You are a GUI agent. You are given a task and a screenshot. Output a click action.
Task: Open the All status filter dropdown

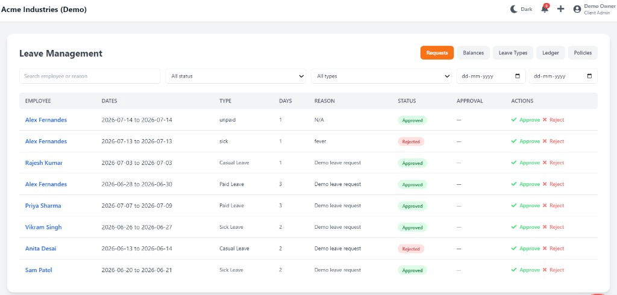[x=236, y=76]
